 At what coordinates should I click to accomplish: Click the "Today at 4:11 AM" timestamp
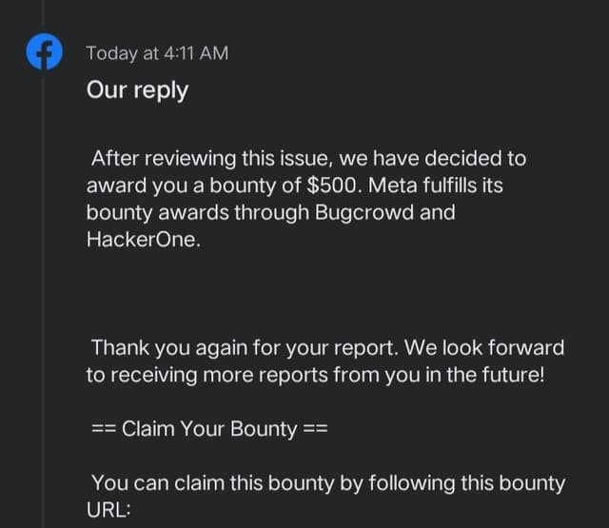point(157,53)
